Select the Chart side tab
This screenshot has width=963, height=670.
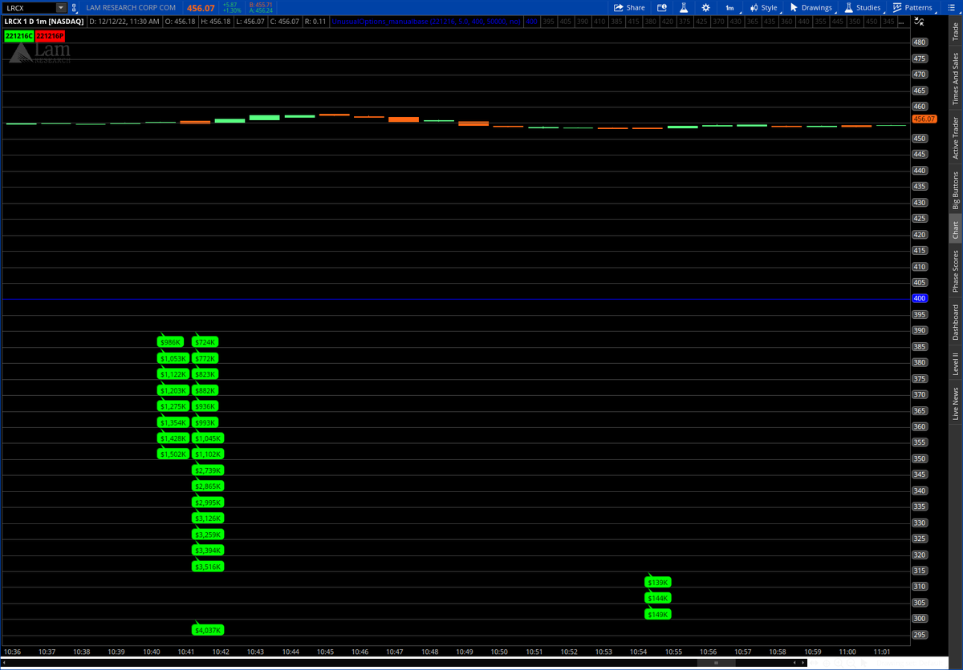[955, 230]
